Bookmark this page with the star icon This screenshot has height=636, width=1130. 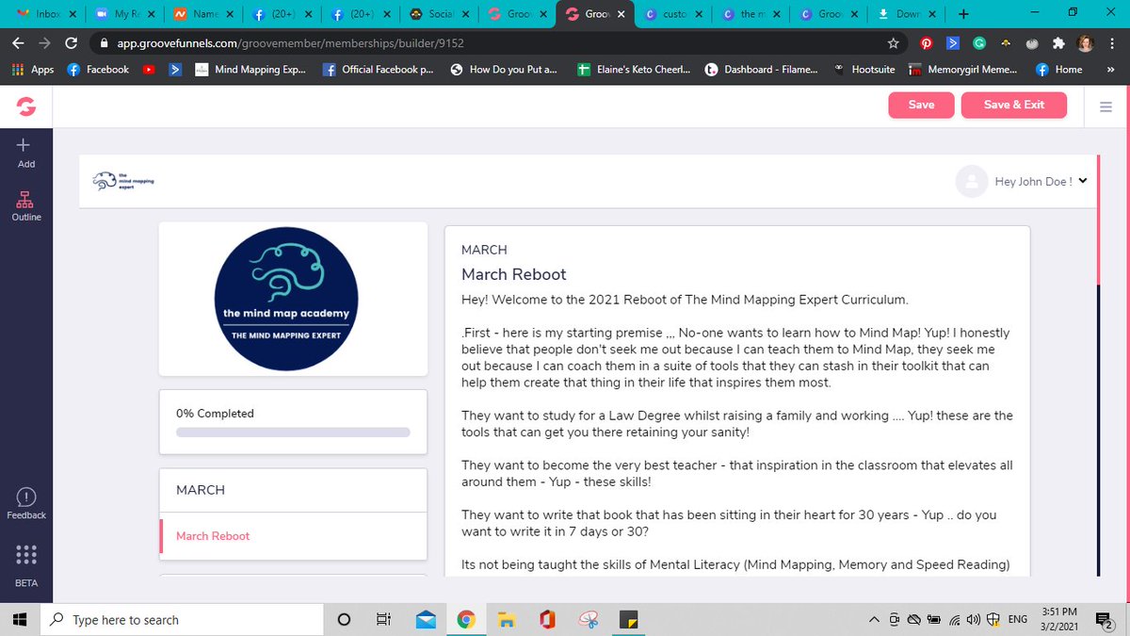(x=893, y=43)
